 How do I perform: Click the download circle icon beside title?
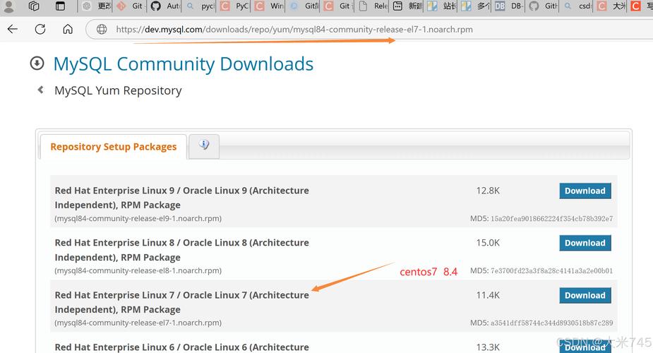[x=37, y=64]
